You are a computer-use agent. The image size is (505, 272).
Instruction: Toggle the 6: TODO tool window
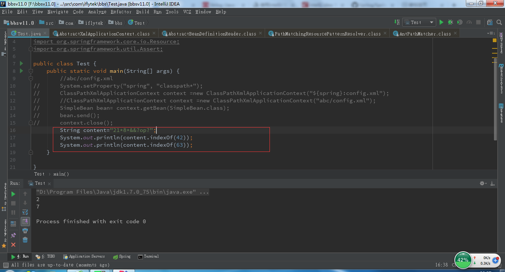click(45, 256)
